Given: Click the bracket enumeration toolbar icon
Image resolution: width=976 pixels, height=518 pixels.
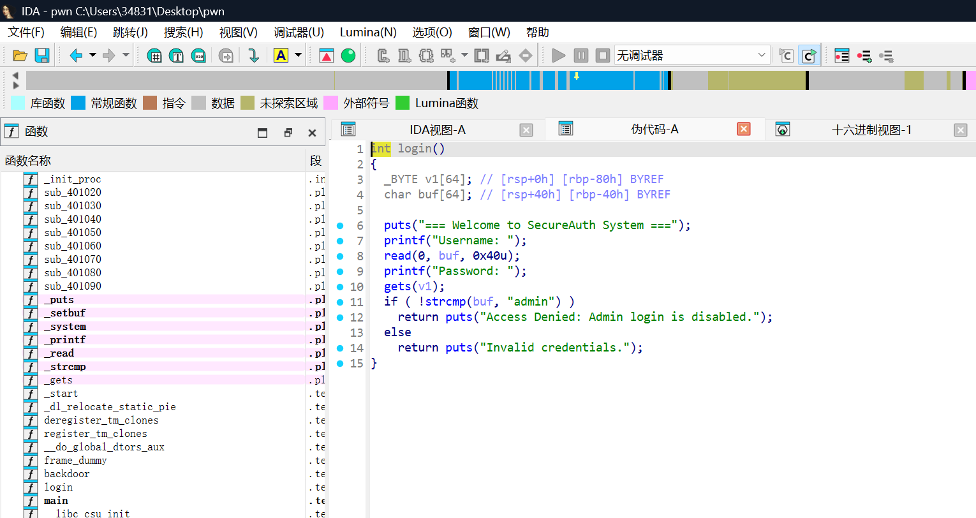Looking at the screenshot, I should click(482, 56).
